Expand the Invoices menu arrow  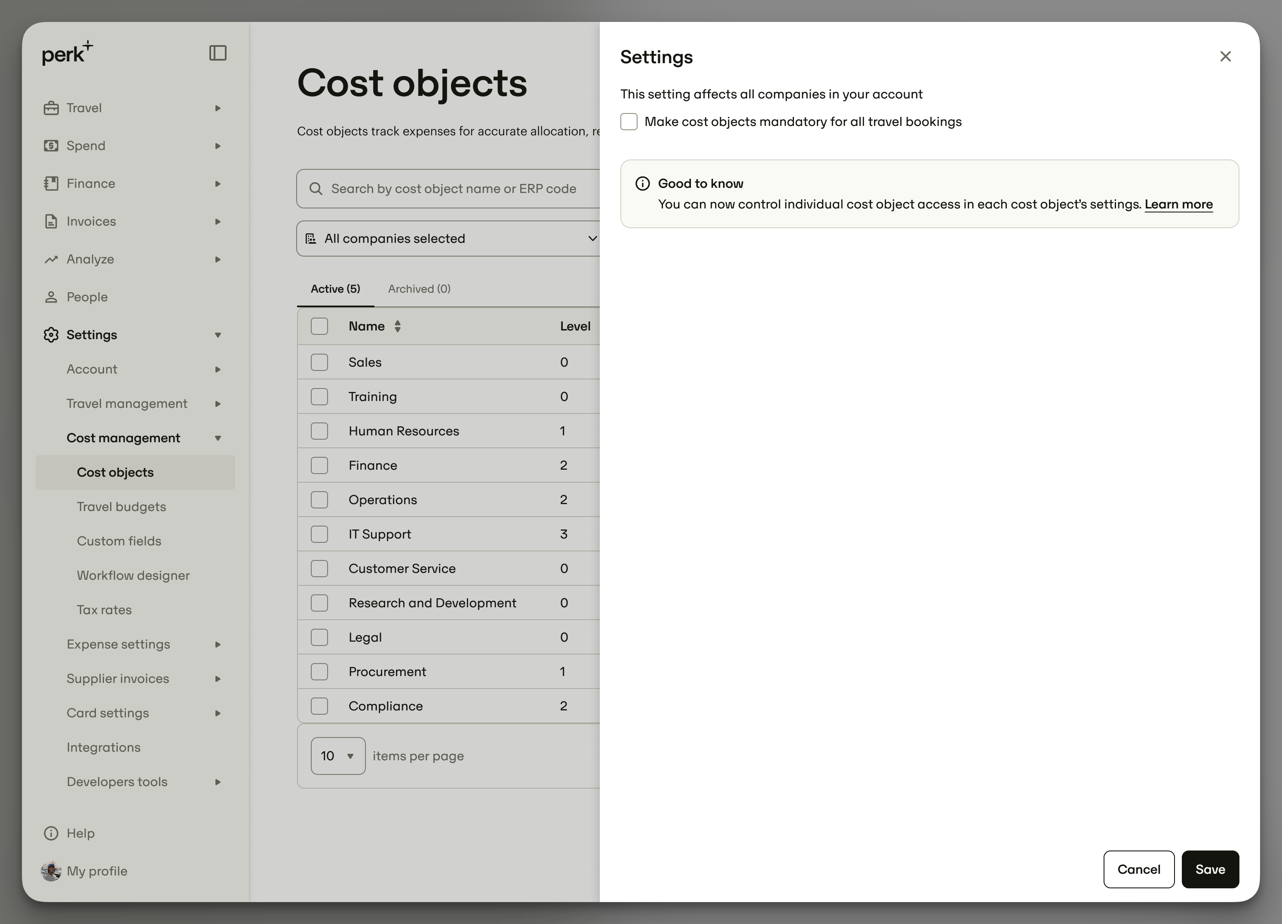[218, 221]
